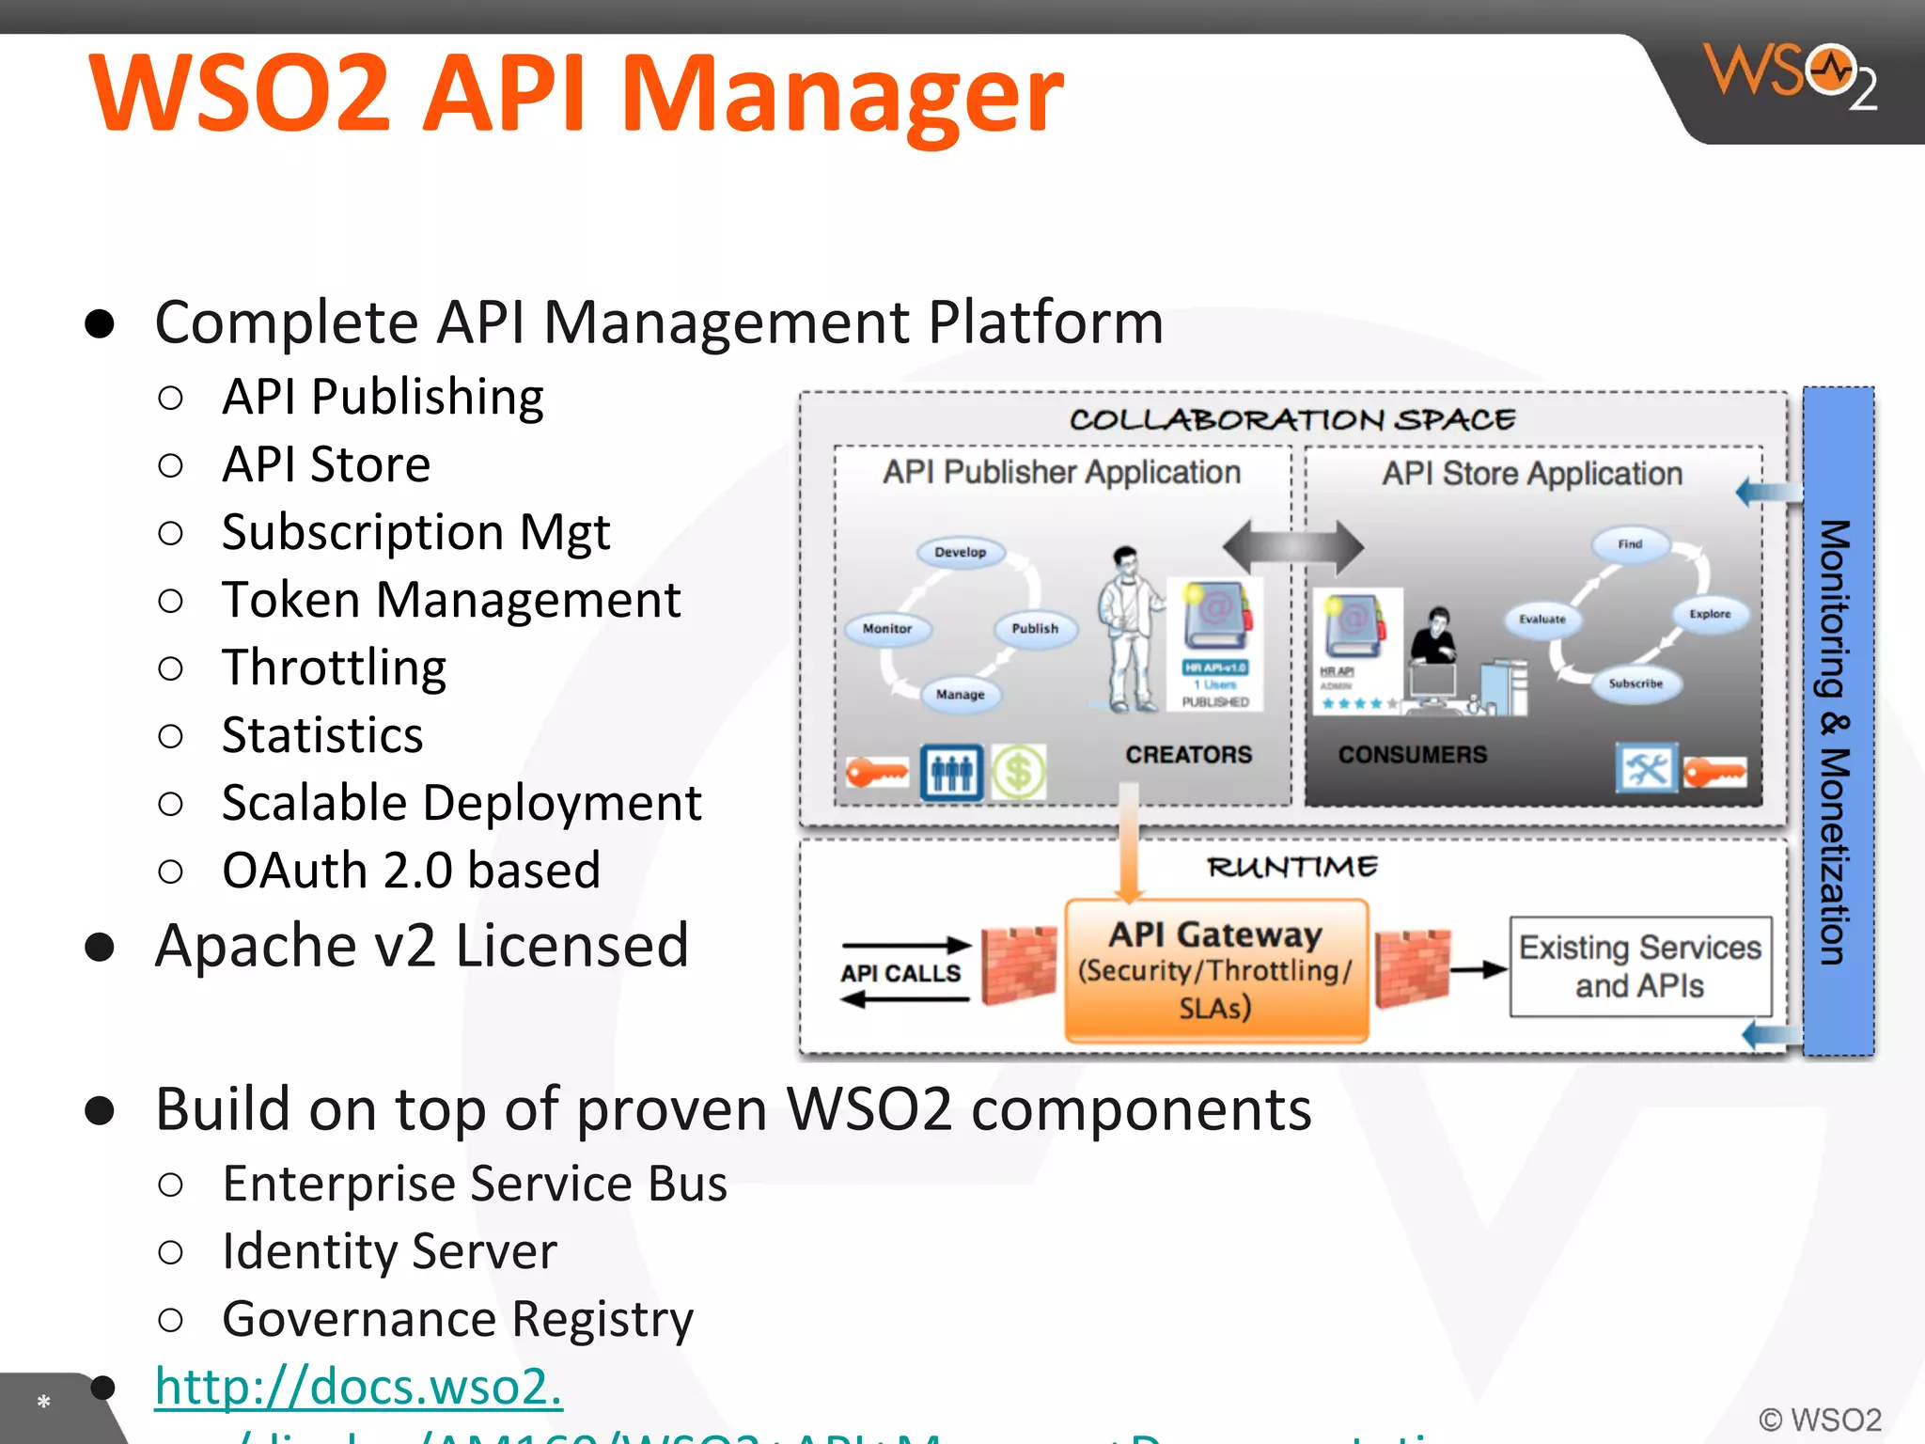This screenshot has width=1925, height=1444.
Task: Click the WSO2 logo in the top corner
Action: click(x=1792, y=75)
